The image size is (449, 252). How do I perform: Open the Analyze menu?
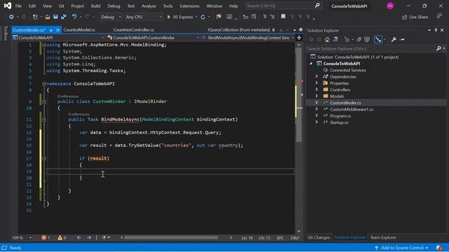pyautogui.click(x=149, y=6)
